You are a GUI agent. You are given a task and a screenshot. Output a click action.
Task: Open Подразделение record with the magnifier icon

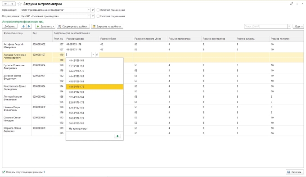point(93,16)
